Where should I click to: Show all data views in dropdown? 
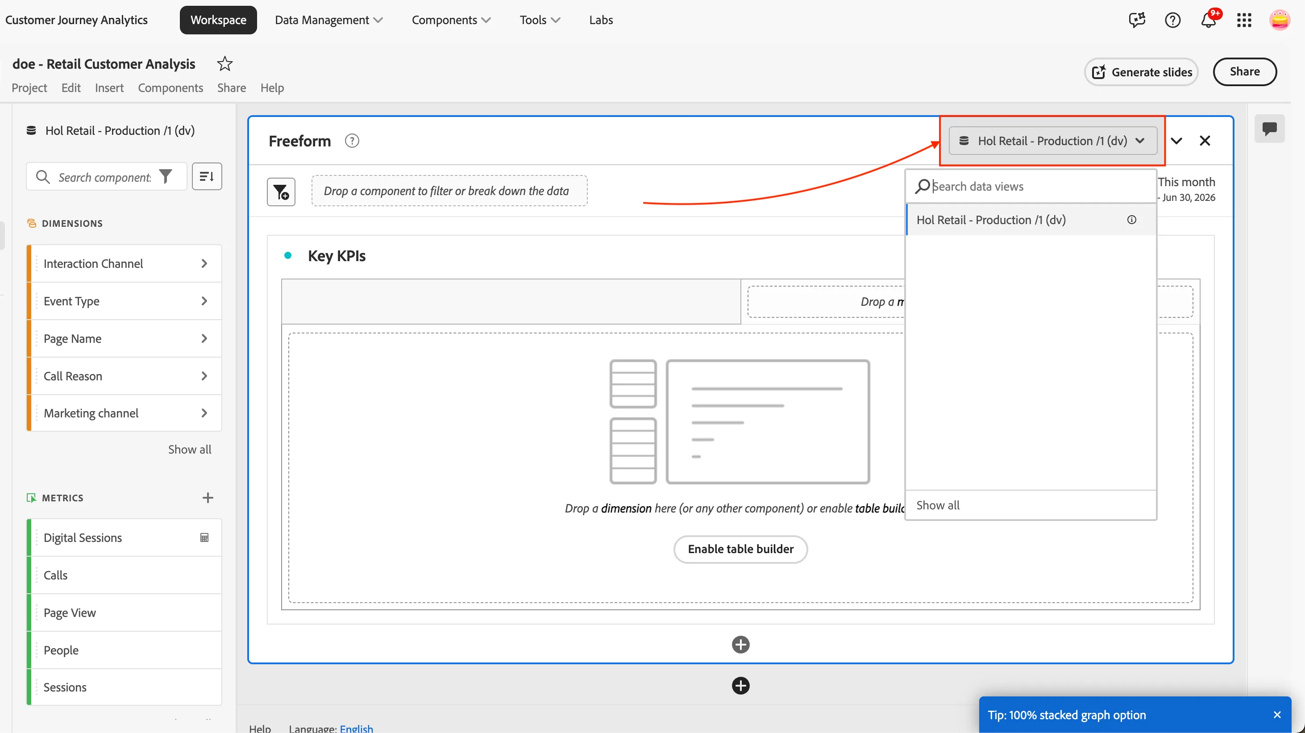938,505
